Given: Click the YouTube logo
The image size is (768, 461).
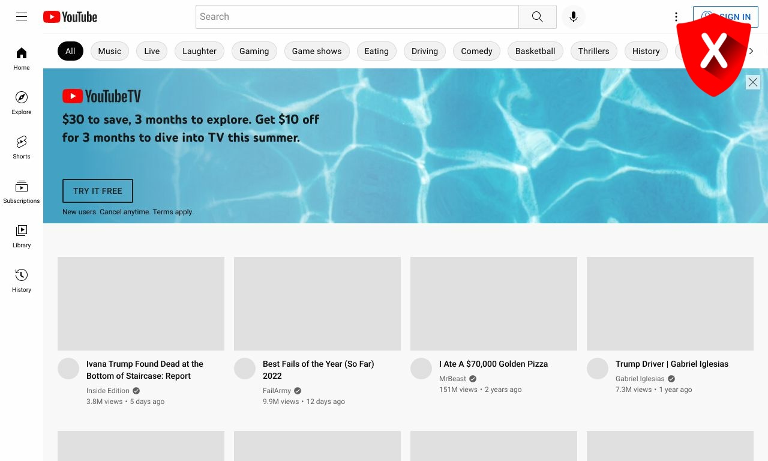Looking at the screenshot, I should (x=70, y=17).
